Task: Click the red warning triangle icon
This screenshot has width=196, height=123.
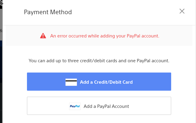Action: point(43,36)
